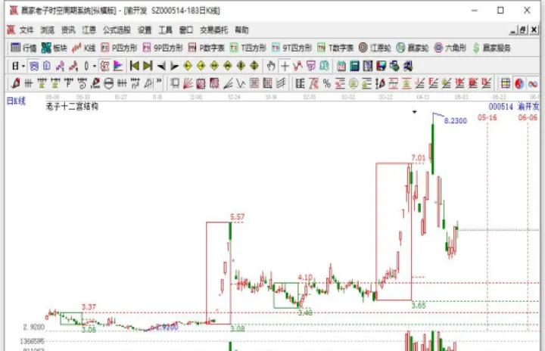Open the 板块 sector view
This screenshot has height=351, width=545.
54,48
